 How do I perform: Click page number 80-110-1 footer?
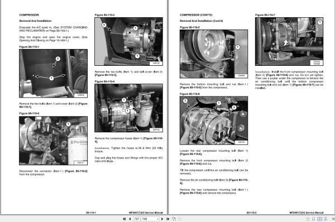pos(91,213)
